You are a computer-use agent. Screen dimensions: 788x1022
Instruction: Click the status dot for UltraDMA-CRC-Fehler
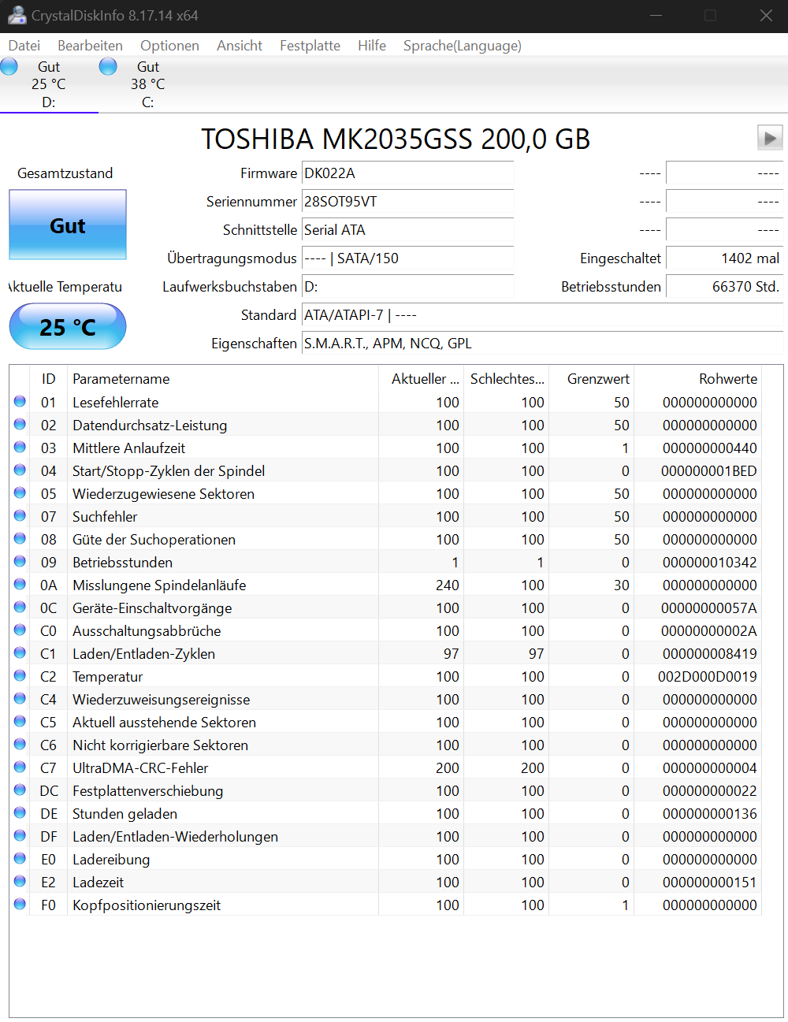click(x=20, y=767)
